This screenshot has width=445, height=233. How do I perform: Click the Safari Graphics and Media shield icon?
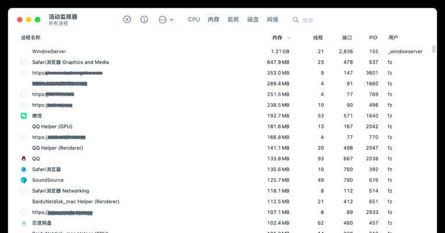point(24,62)
